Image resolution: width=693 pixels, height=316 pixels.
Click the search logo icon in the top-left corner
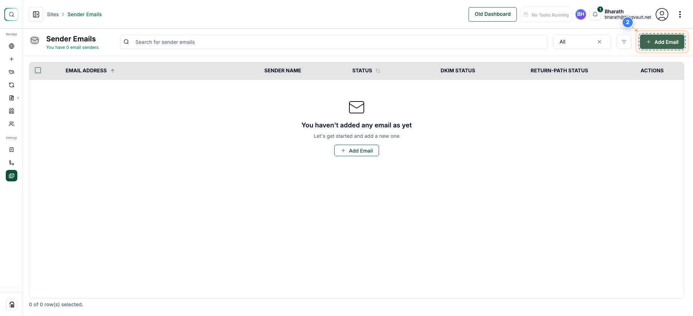pyautogui.click(x=11, y=14)
